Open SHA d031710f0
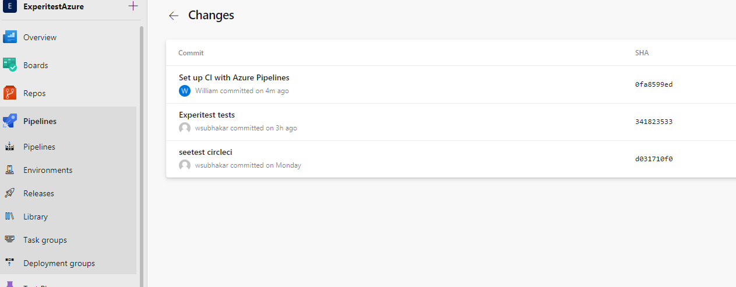 pos(654,159)
